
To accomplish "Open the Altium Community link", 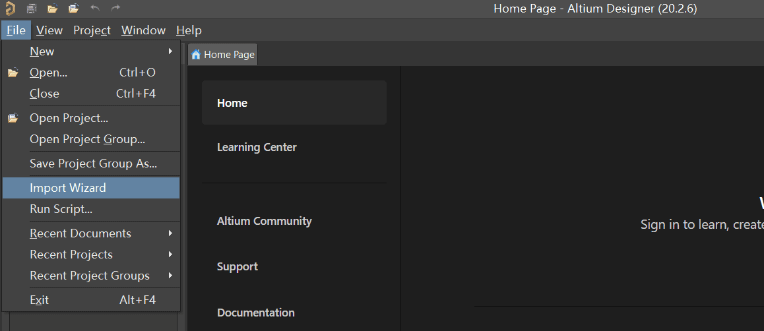I will tap(264, 221).
